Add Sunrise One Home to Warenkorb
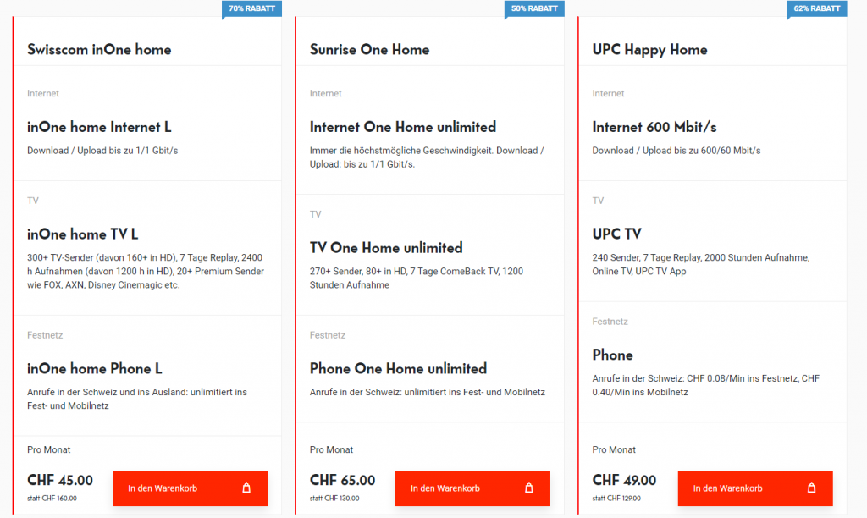This screenshot has width=867, height=518. tap(472, 488)
